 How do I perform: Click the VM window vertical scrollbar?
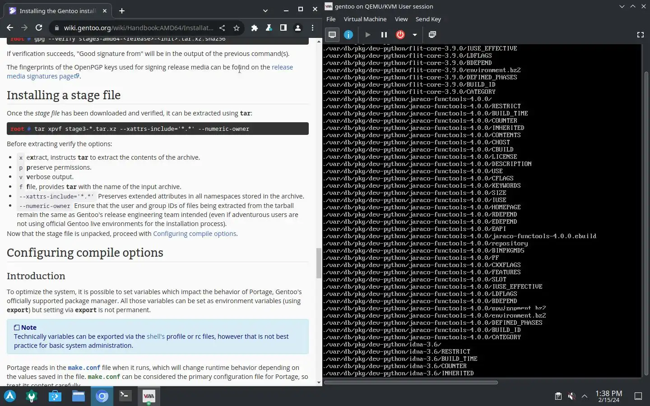point(646,223)
